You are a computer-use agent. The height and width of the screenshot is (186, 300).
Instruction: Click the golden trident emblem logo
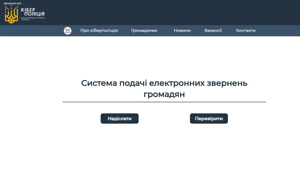pos(11,15)
